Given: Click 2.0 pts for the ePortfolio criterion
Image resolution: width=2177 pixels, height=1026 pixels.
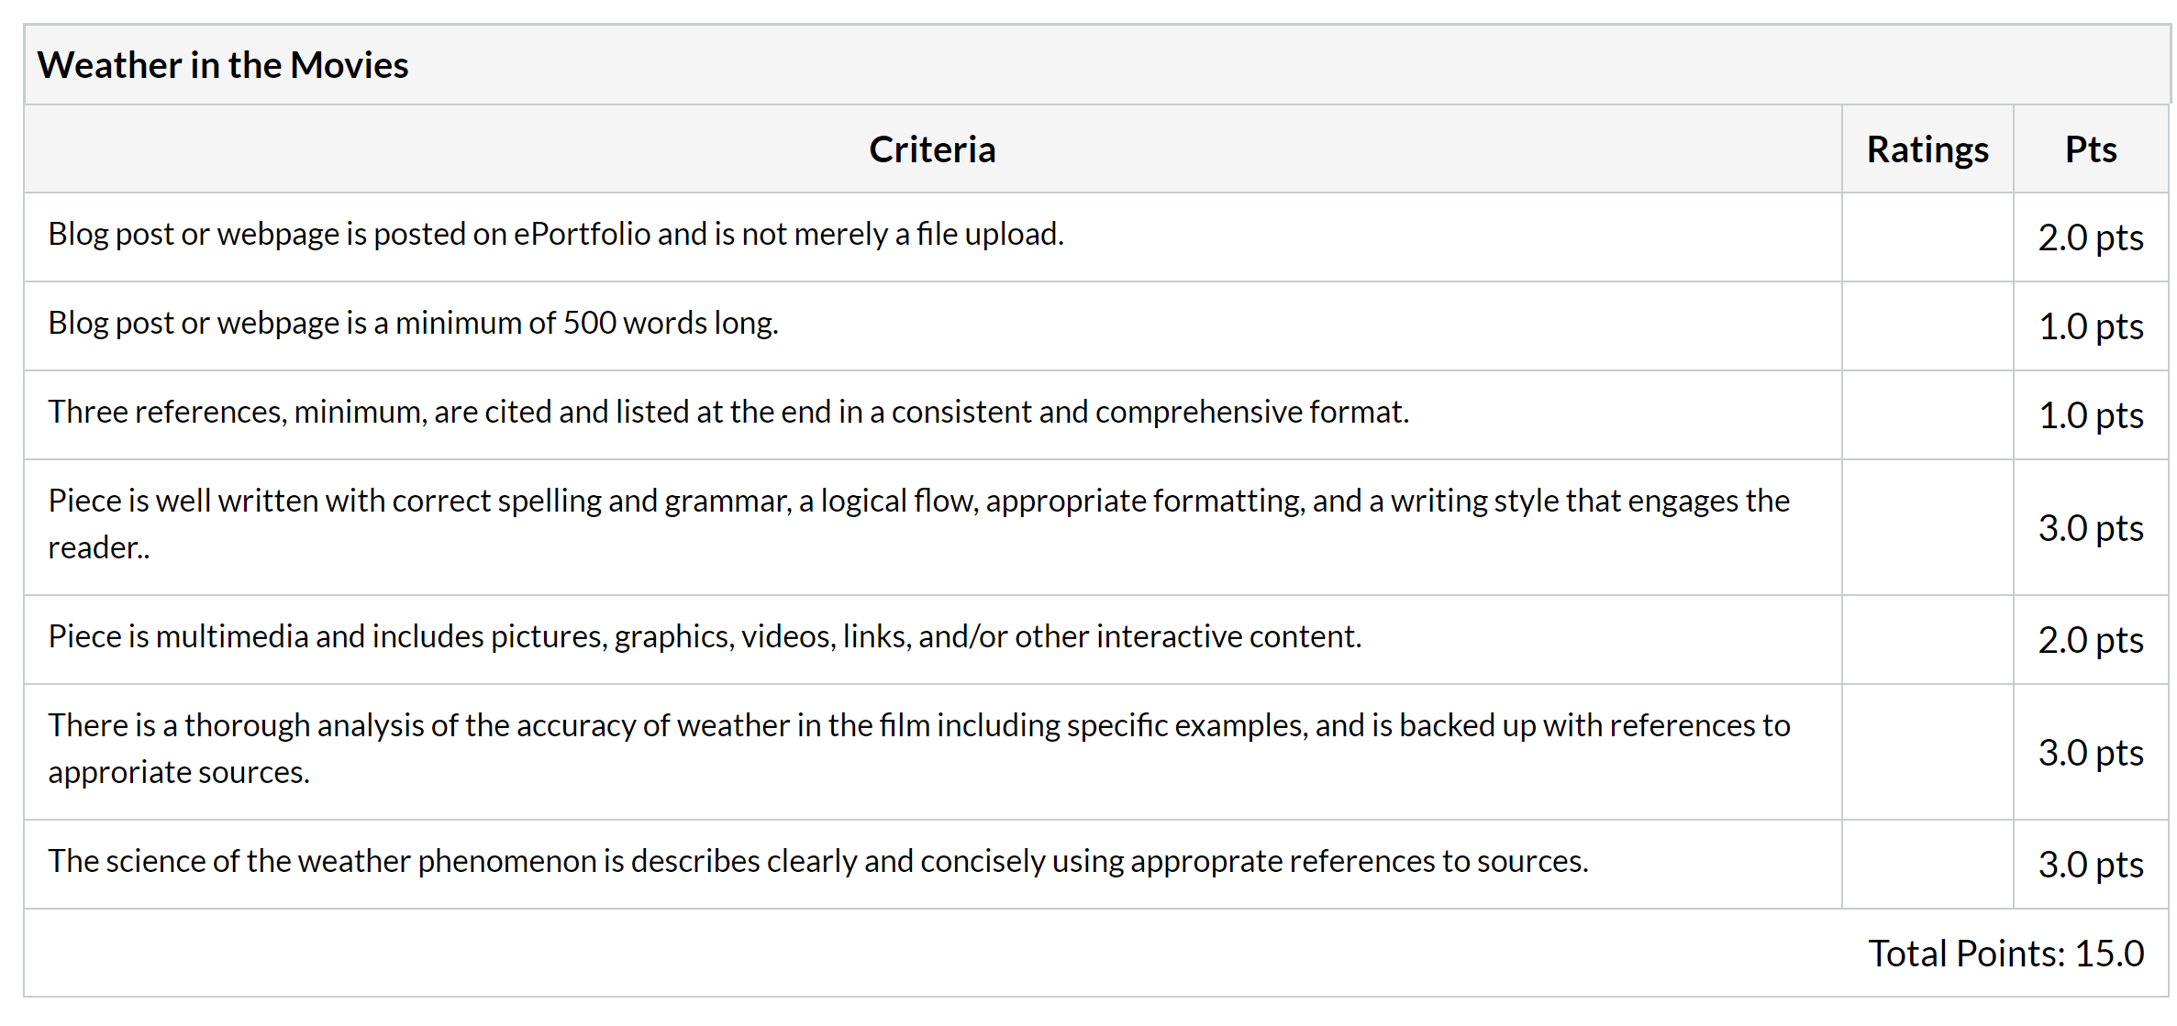Looking at the screenshot, I should 2091,237.
